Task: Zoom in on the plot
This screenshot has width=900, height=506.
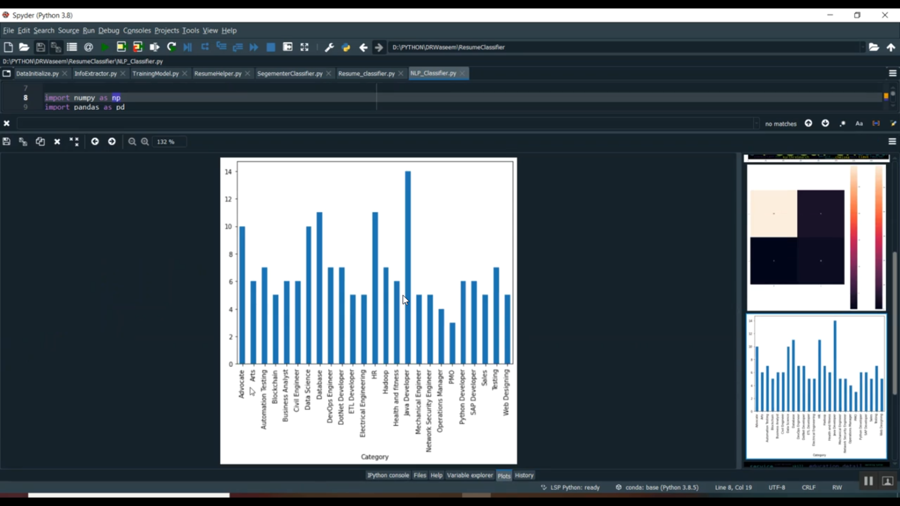Action: click(145, 141)
